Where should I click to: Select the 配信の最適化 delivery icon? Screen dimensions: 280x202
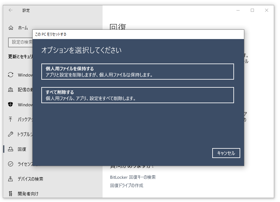coord(11,90)
